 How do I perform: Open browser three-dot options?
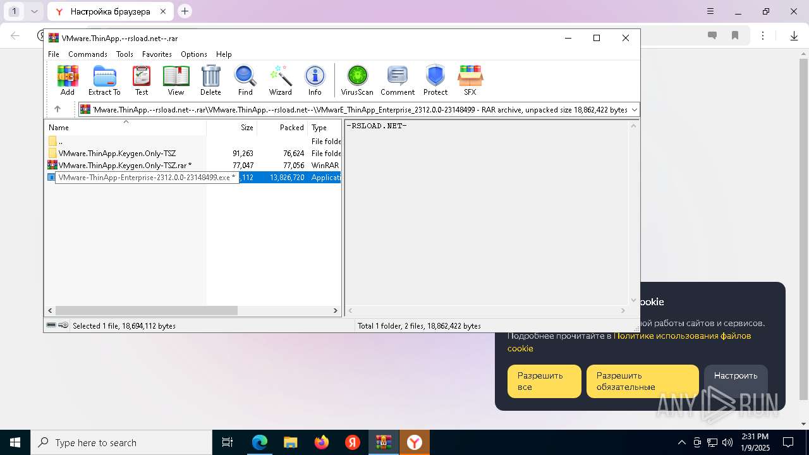pyautogui.click(x=763, y=36)
